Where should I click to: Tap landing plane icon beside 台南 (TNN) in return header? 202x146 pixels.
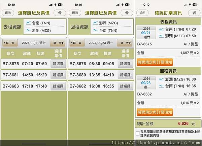(95, 31)
